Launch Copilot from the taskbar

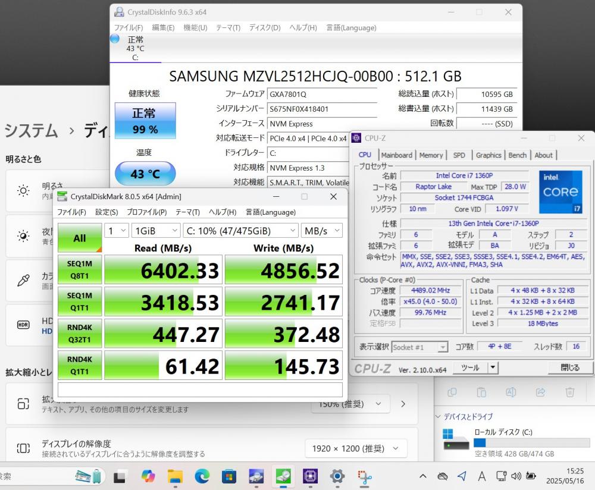[148, 476]
